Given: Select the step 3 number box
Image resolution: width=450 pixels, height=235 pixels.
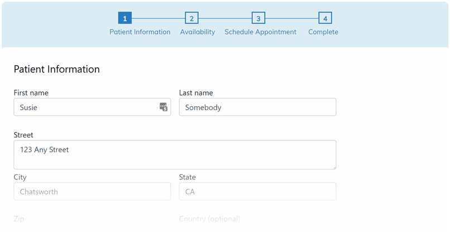Looking at the screenshot, I should pos(258,18).
